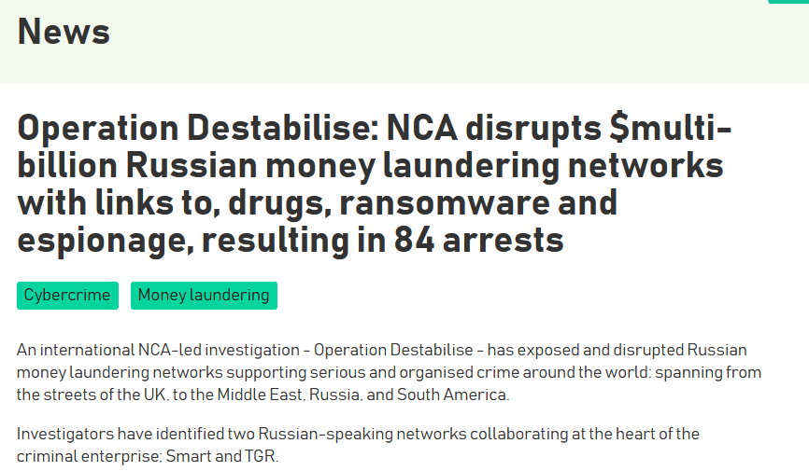Click "NCA disrupts" in the headline

pos(494,128)
